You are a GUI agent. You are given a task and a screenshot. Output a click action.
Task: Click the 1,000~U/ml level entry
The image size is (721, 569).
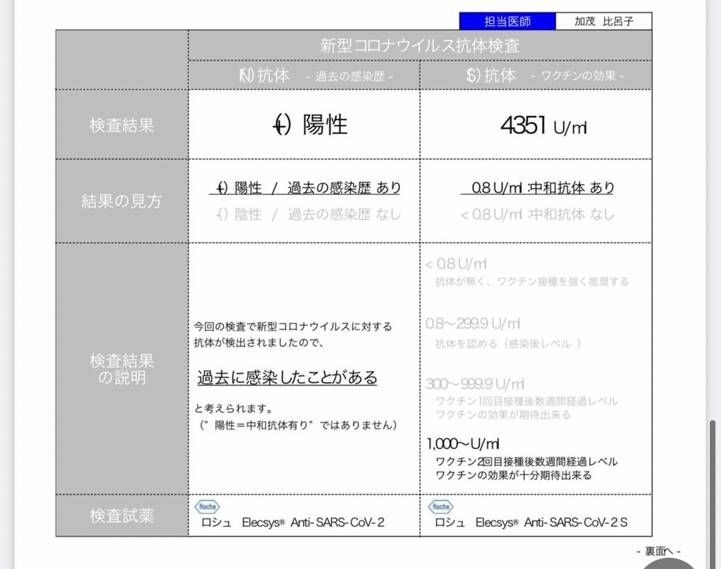coord(462,444)
